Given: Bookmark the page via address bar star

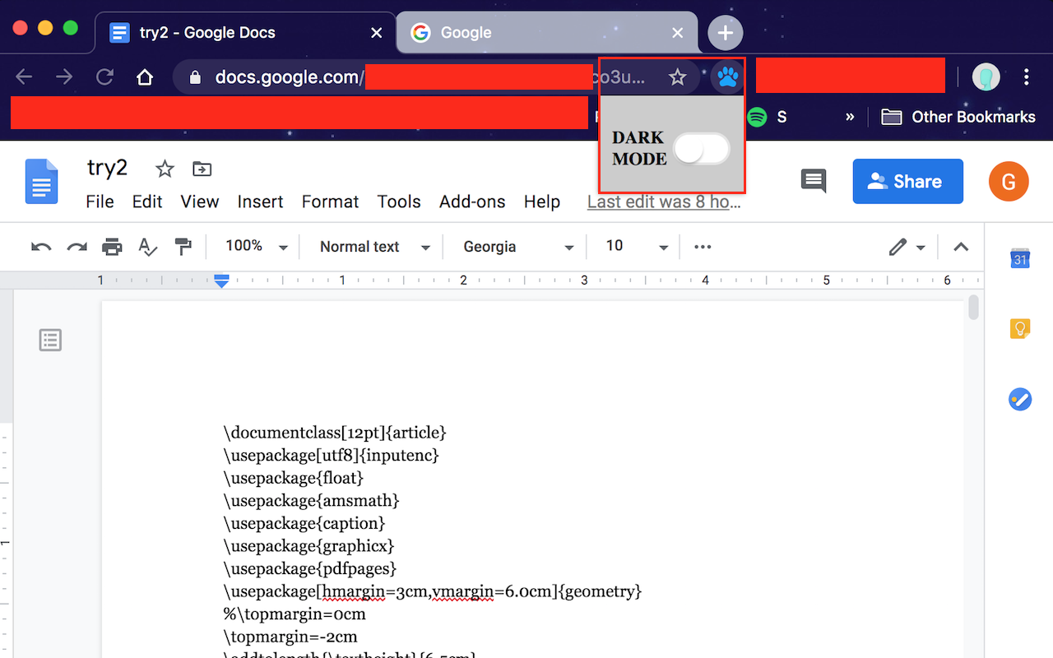Looking at the screenshot, I should click(677, 76).
